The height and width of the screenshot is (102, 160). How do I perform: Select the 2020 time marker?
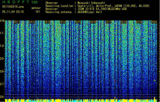click(x=154, y=22)
